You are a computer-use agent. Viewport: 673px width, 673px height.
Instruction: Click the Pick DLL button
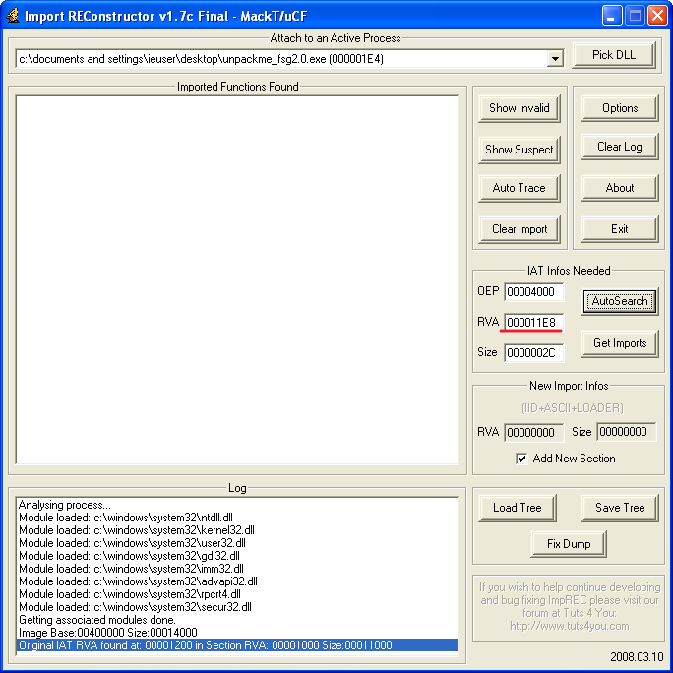click(x=614, y=55)
